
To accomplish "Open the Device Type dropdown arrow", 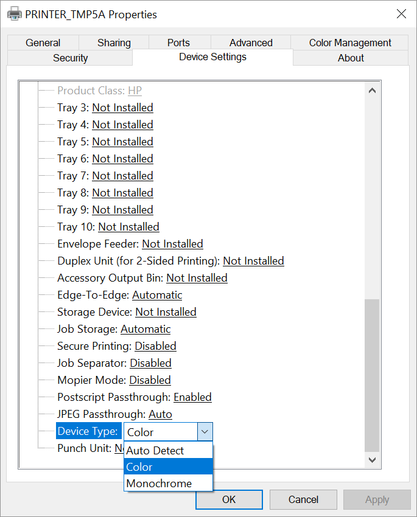I will [x=205, y=432].
